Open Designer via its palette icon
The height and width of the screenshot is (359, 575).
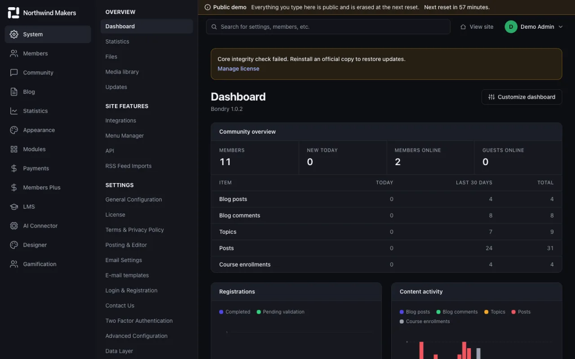14,245
